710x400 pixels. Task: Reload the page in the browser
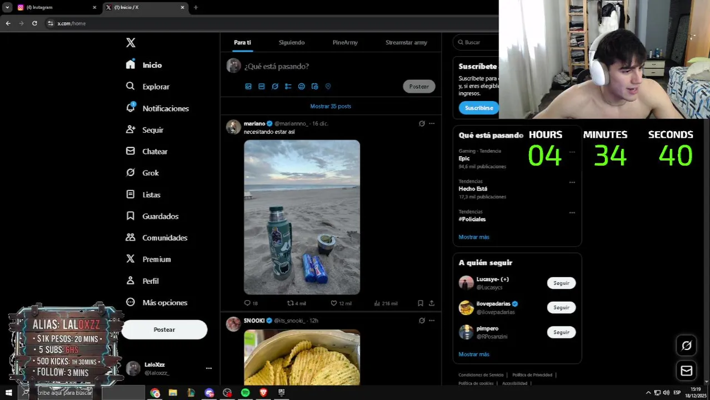click(34, 23)
